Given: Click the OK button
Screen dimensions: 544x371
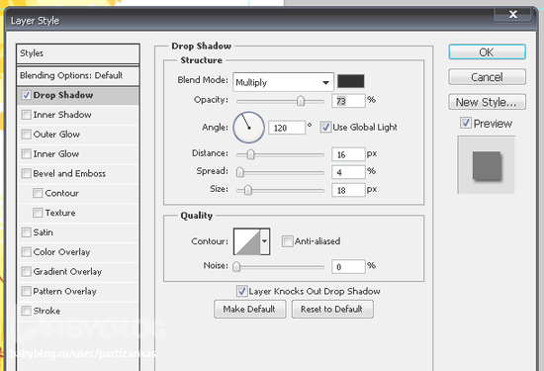Looking at the screenshot, I should point(487,52).
